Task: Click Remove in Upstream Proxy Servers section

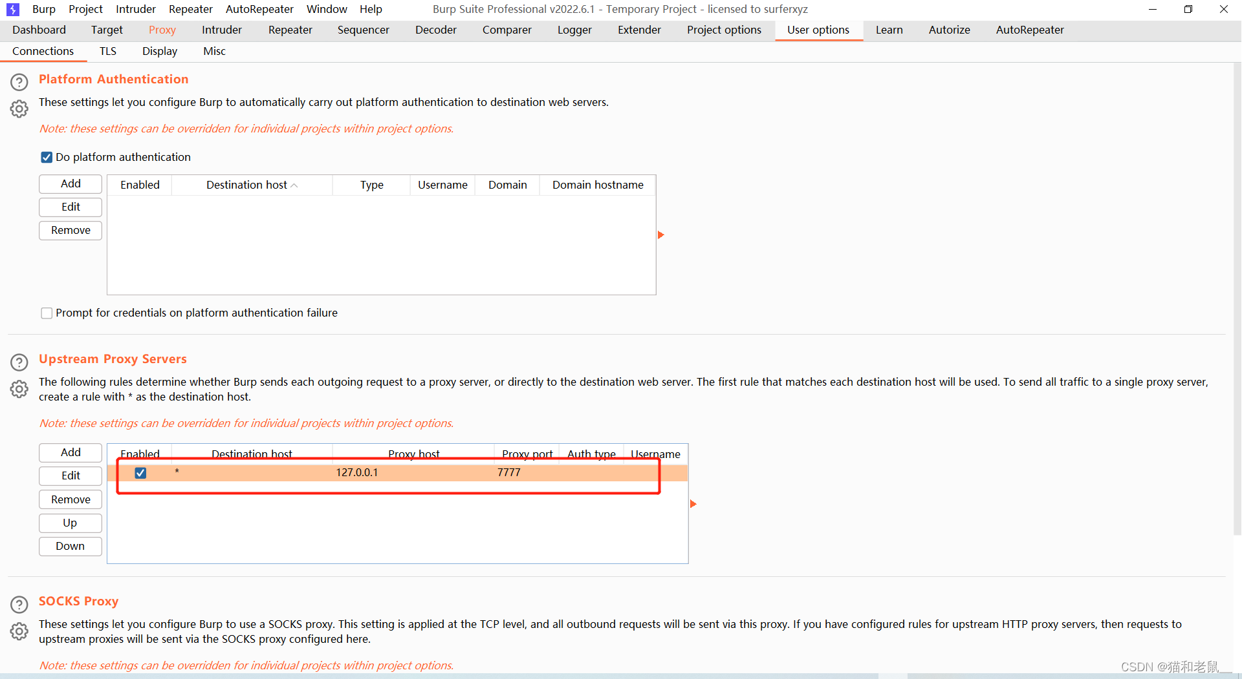Action: (71, 499)
